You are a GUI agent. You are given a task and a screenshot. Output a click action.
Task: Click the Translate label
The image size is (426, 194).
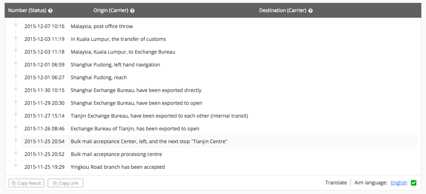336,183
